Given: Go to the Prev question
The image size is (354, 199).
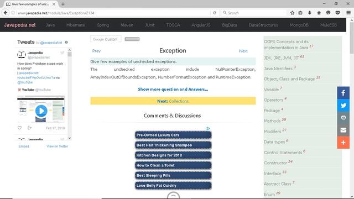Looking at the screenshot, I should (x=96, y=51).
